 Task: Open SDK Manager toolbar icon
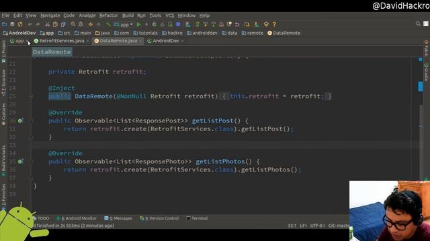click(257, 24)
